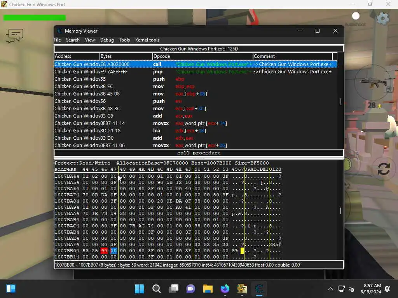The image size is (398, 298).
Task: Open the in-game chat bubble icon
Action: point(14,36)
